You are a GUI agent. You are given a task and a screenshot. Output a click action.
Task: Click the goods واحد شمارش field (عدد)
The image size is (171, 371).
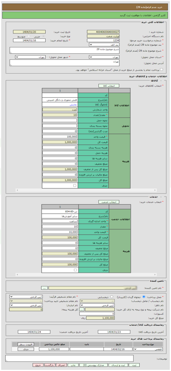point(60,110)
